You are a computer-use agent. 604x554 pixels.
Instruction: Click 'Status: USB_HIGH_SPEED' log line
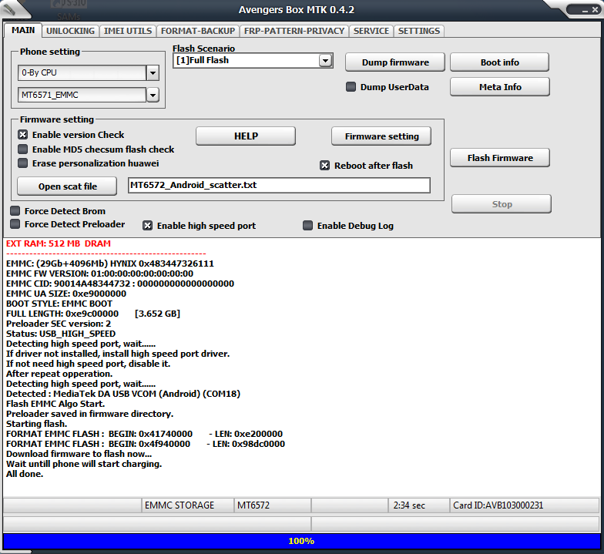tap(61, 334)
